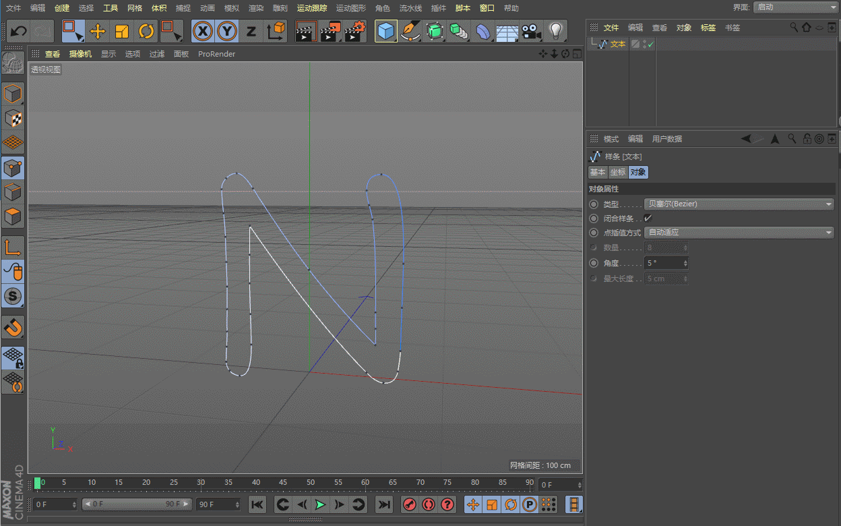Select Polygons mode in left sidebar

[13, 216]
